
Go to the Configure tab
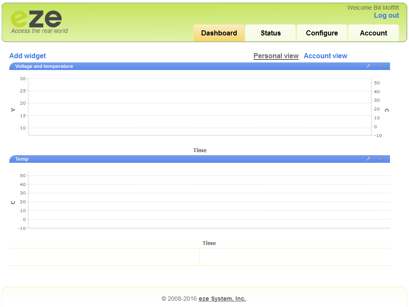[x=322, y=33]
